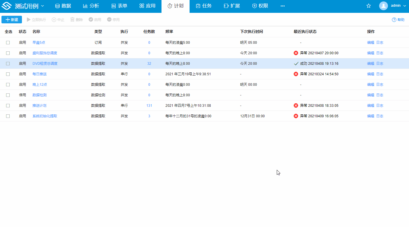Click the 新建 button
Screen dimensions: 409x227
[x=12, y=20]
